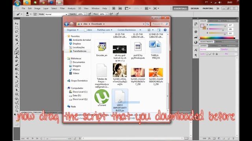Screen dimensions: 252x141
Task: Select the Gradient tool
Action: coord(17,69)
